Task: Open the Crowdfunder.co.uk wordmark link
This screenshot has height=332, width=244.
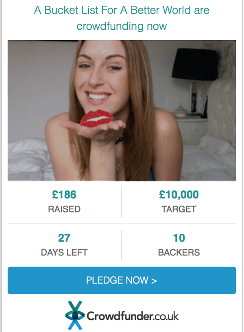Action: (132, 316)
